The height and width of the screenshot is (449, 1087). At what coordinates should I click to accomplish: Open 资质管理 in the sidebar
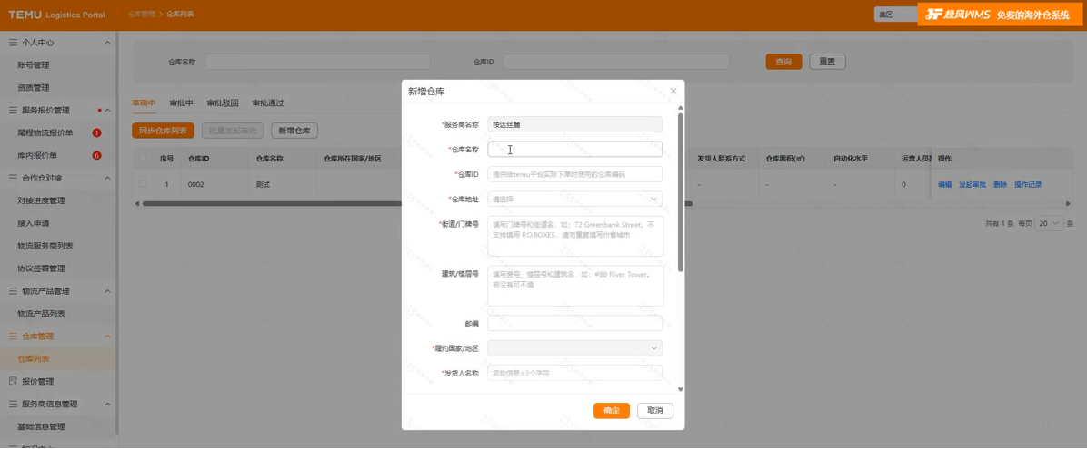(34, 88)
